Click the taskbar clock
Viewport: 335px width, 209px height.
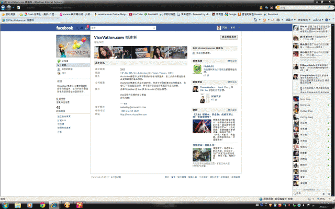[x=324, y=205]
